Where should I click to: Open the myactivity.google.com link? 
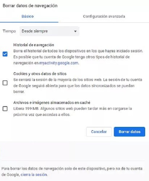click(59, 63)
